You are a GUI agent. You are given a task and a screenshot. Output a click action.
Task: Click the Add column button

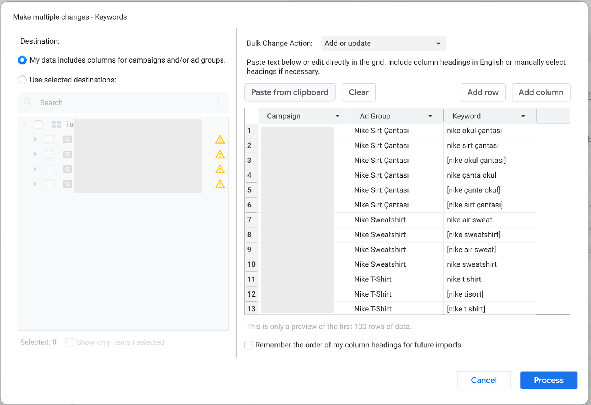point(541,92)
